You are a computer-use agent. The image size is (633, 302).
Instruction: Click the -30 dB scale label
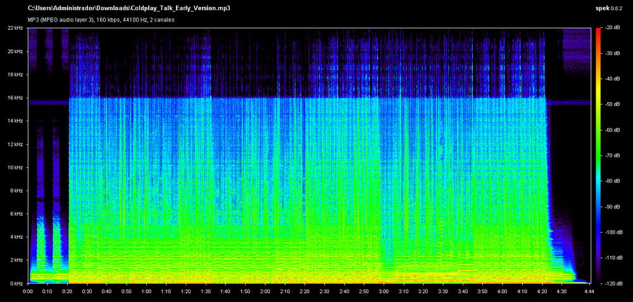coord(611,53)
